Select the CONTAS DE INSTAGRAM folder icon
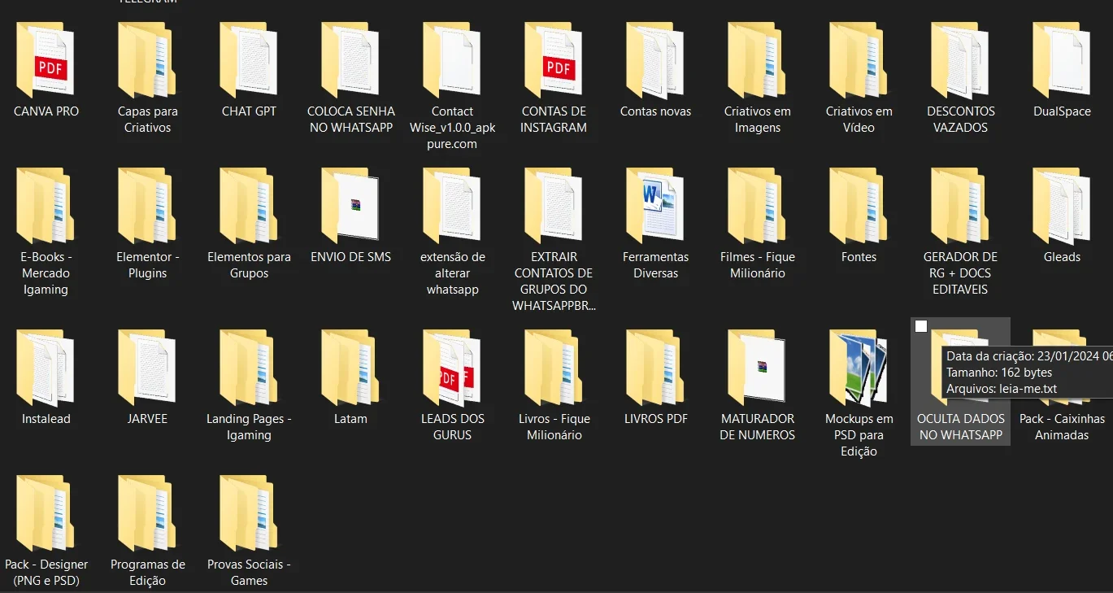Viewport: 1113px width, 593px height. point(554,59)
